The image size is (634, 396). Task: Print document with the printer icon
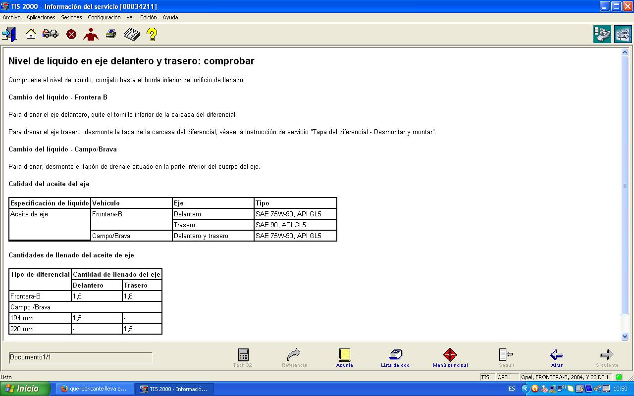coord(111,34)
